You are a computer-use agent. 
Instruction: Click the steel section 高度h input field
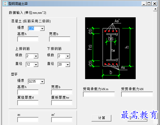pos(28,92)
